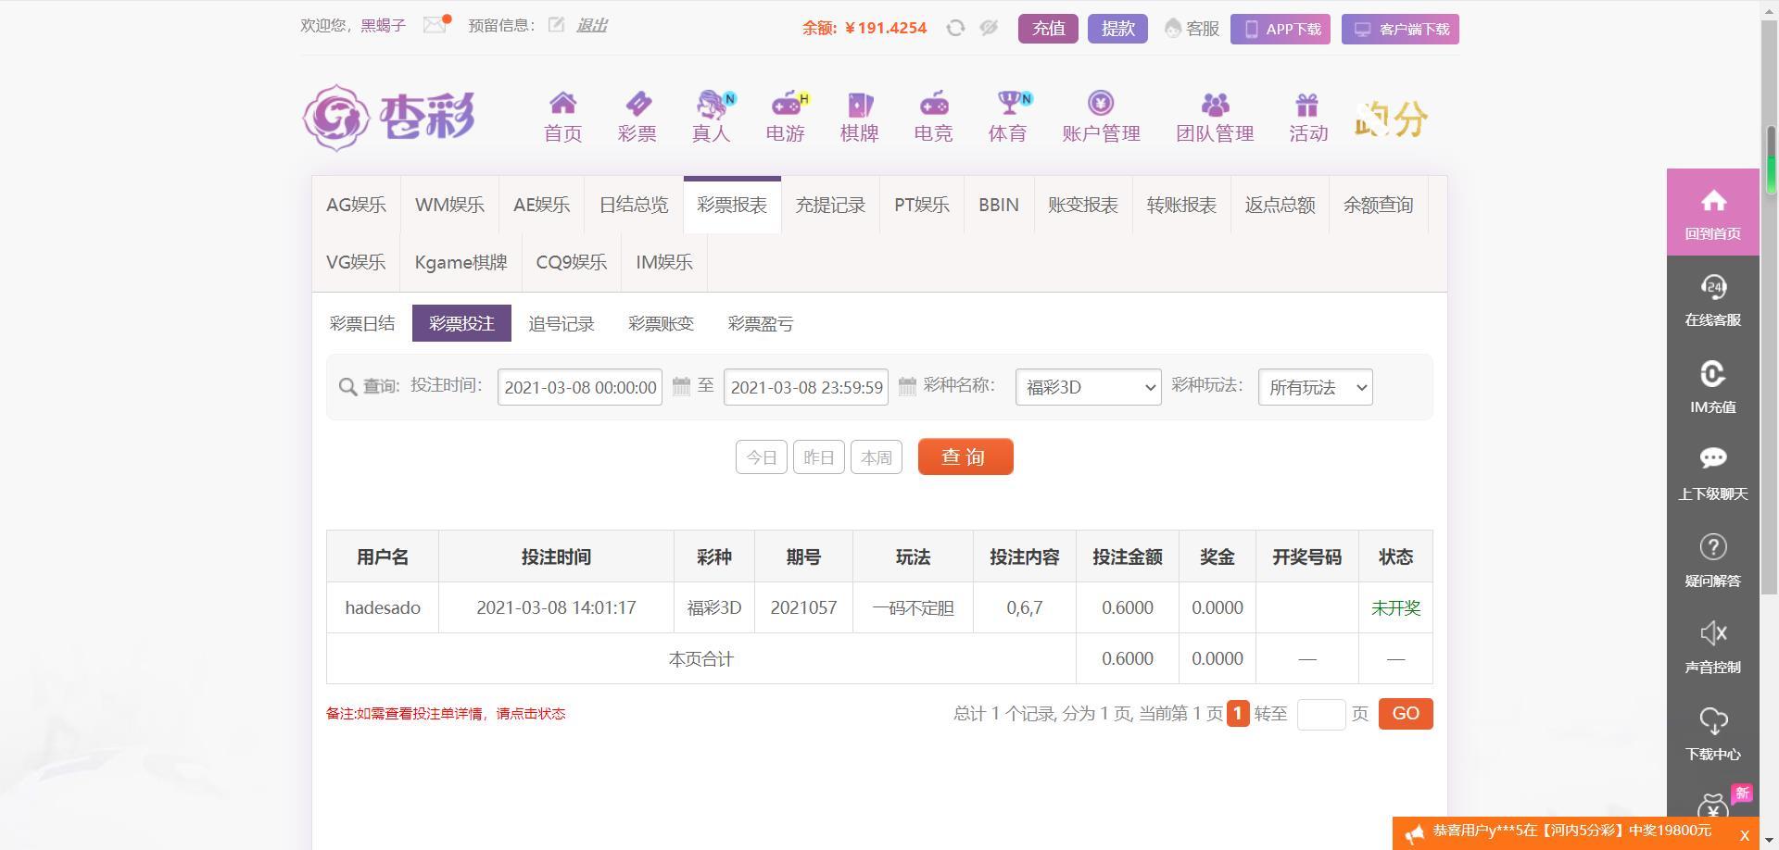This screenshot has width=1779, height=850.
Task: Click the orange 查询 search button
Action: tap(965, 456)
